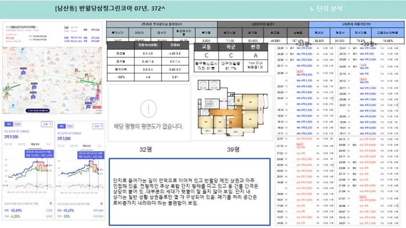Screen dimensions: 406x228
Task: Open 비교 tab in the 39평 chart
Action: pos(99,146)
